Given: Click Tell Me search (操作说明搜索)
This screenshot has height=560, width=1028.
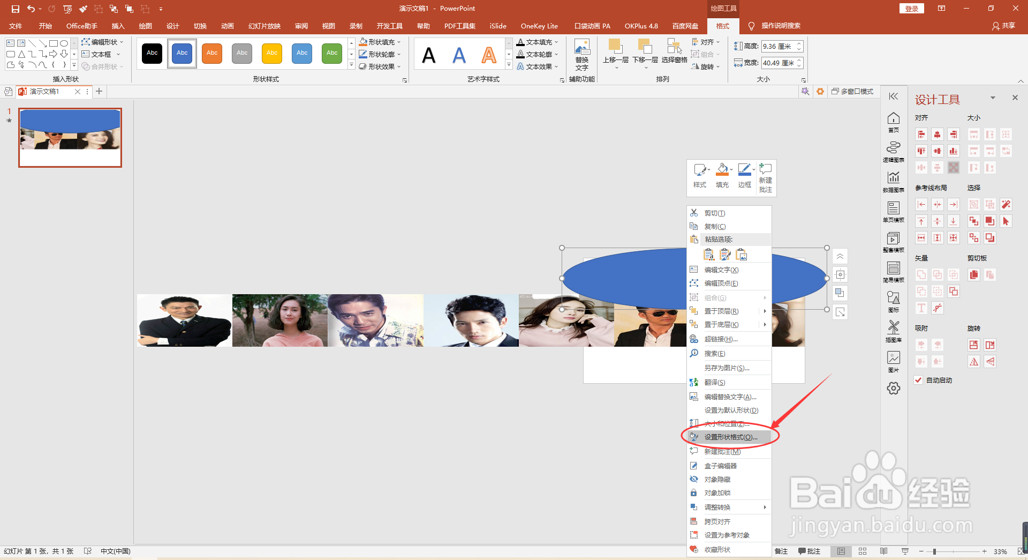Looking at the screenshot, I should point(774,26).
